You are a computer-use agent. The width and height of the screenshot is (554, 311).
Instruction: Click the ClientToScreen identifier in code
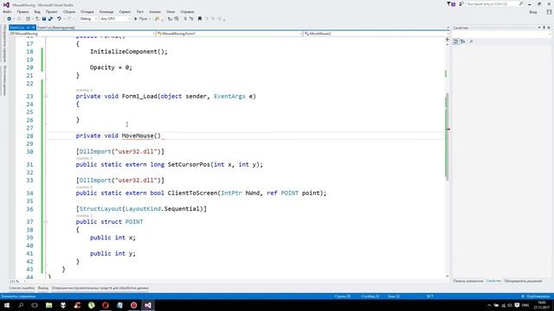pos(192,193)
